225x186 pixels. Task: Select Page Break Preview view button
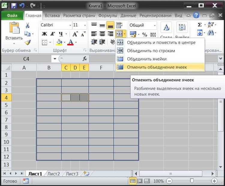[x=147, y=181]
